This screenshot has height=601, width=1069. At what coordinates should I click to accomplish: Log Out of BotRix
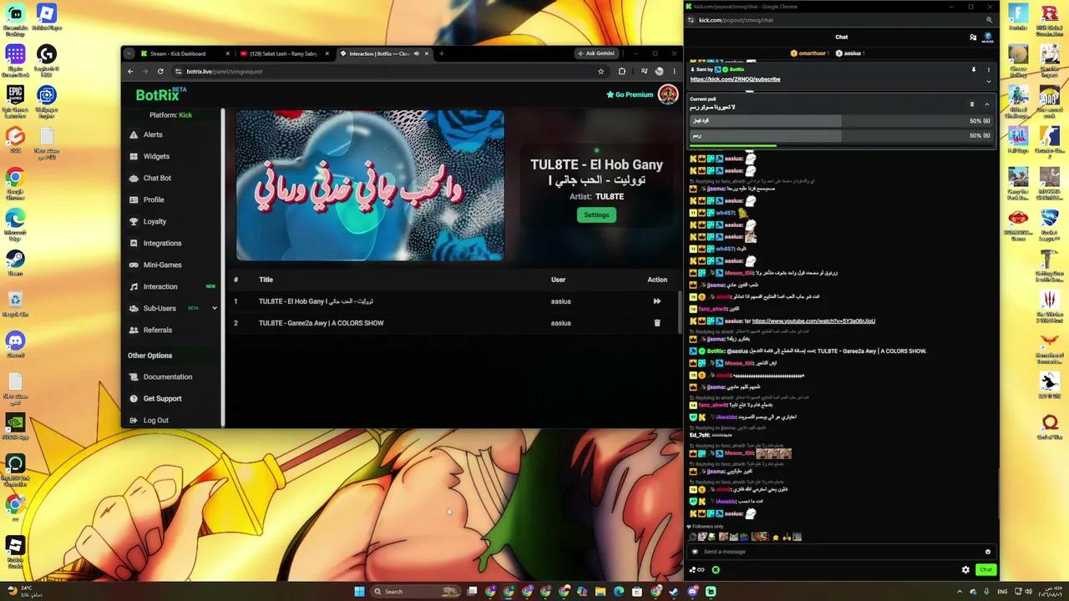pyautogui.click(x=155, y=420)
